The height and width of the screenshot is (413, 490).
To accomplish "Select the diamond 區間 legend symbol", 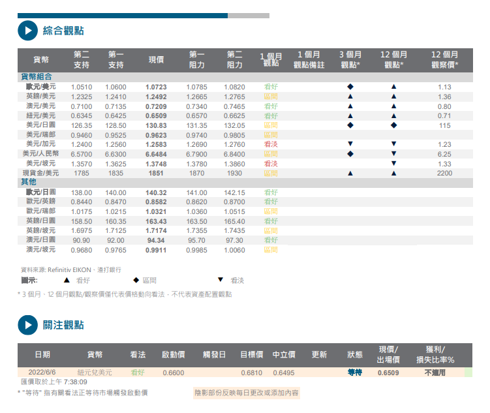I will coord(136,280).
